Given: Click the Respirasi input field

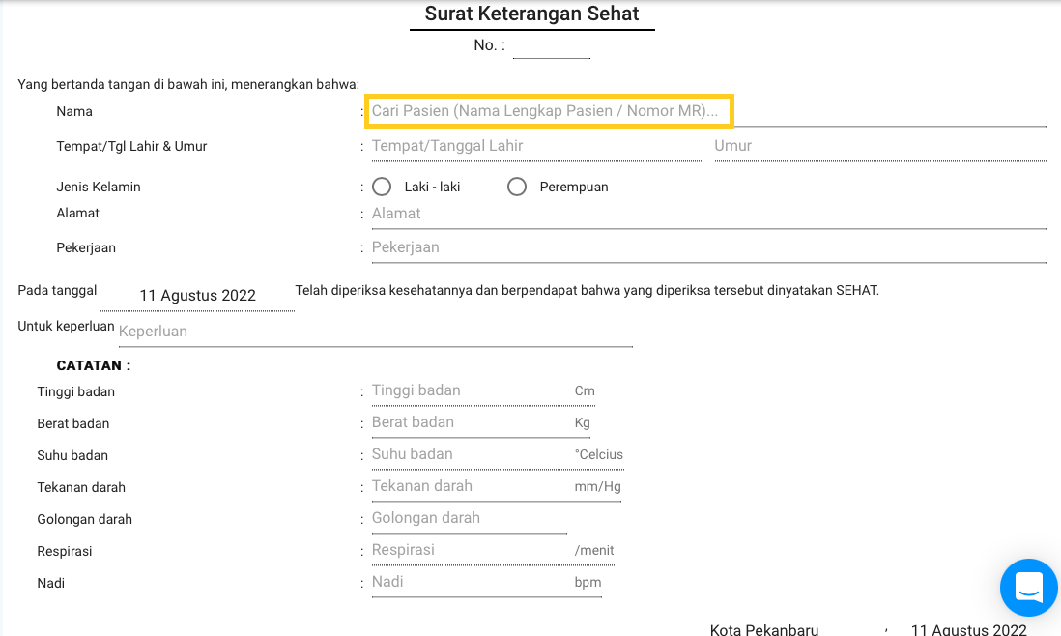Looking at the screenshot, I should click(x=471, y=550).
